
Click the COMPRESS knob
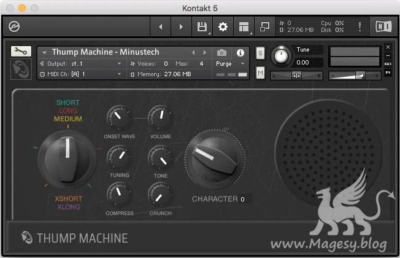tap(119, 194)
